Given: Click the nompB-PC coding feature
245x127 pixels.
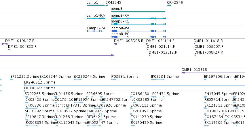Looking at the screenshot, I should (x=138, y=37).
